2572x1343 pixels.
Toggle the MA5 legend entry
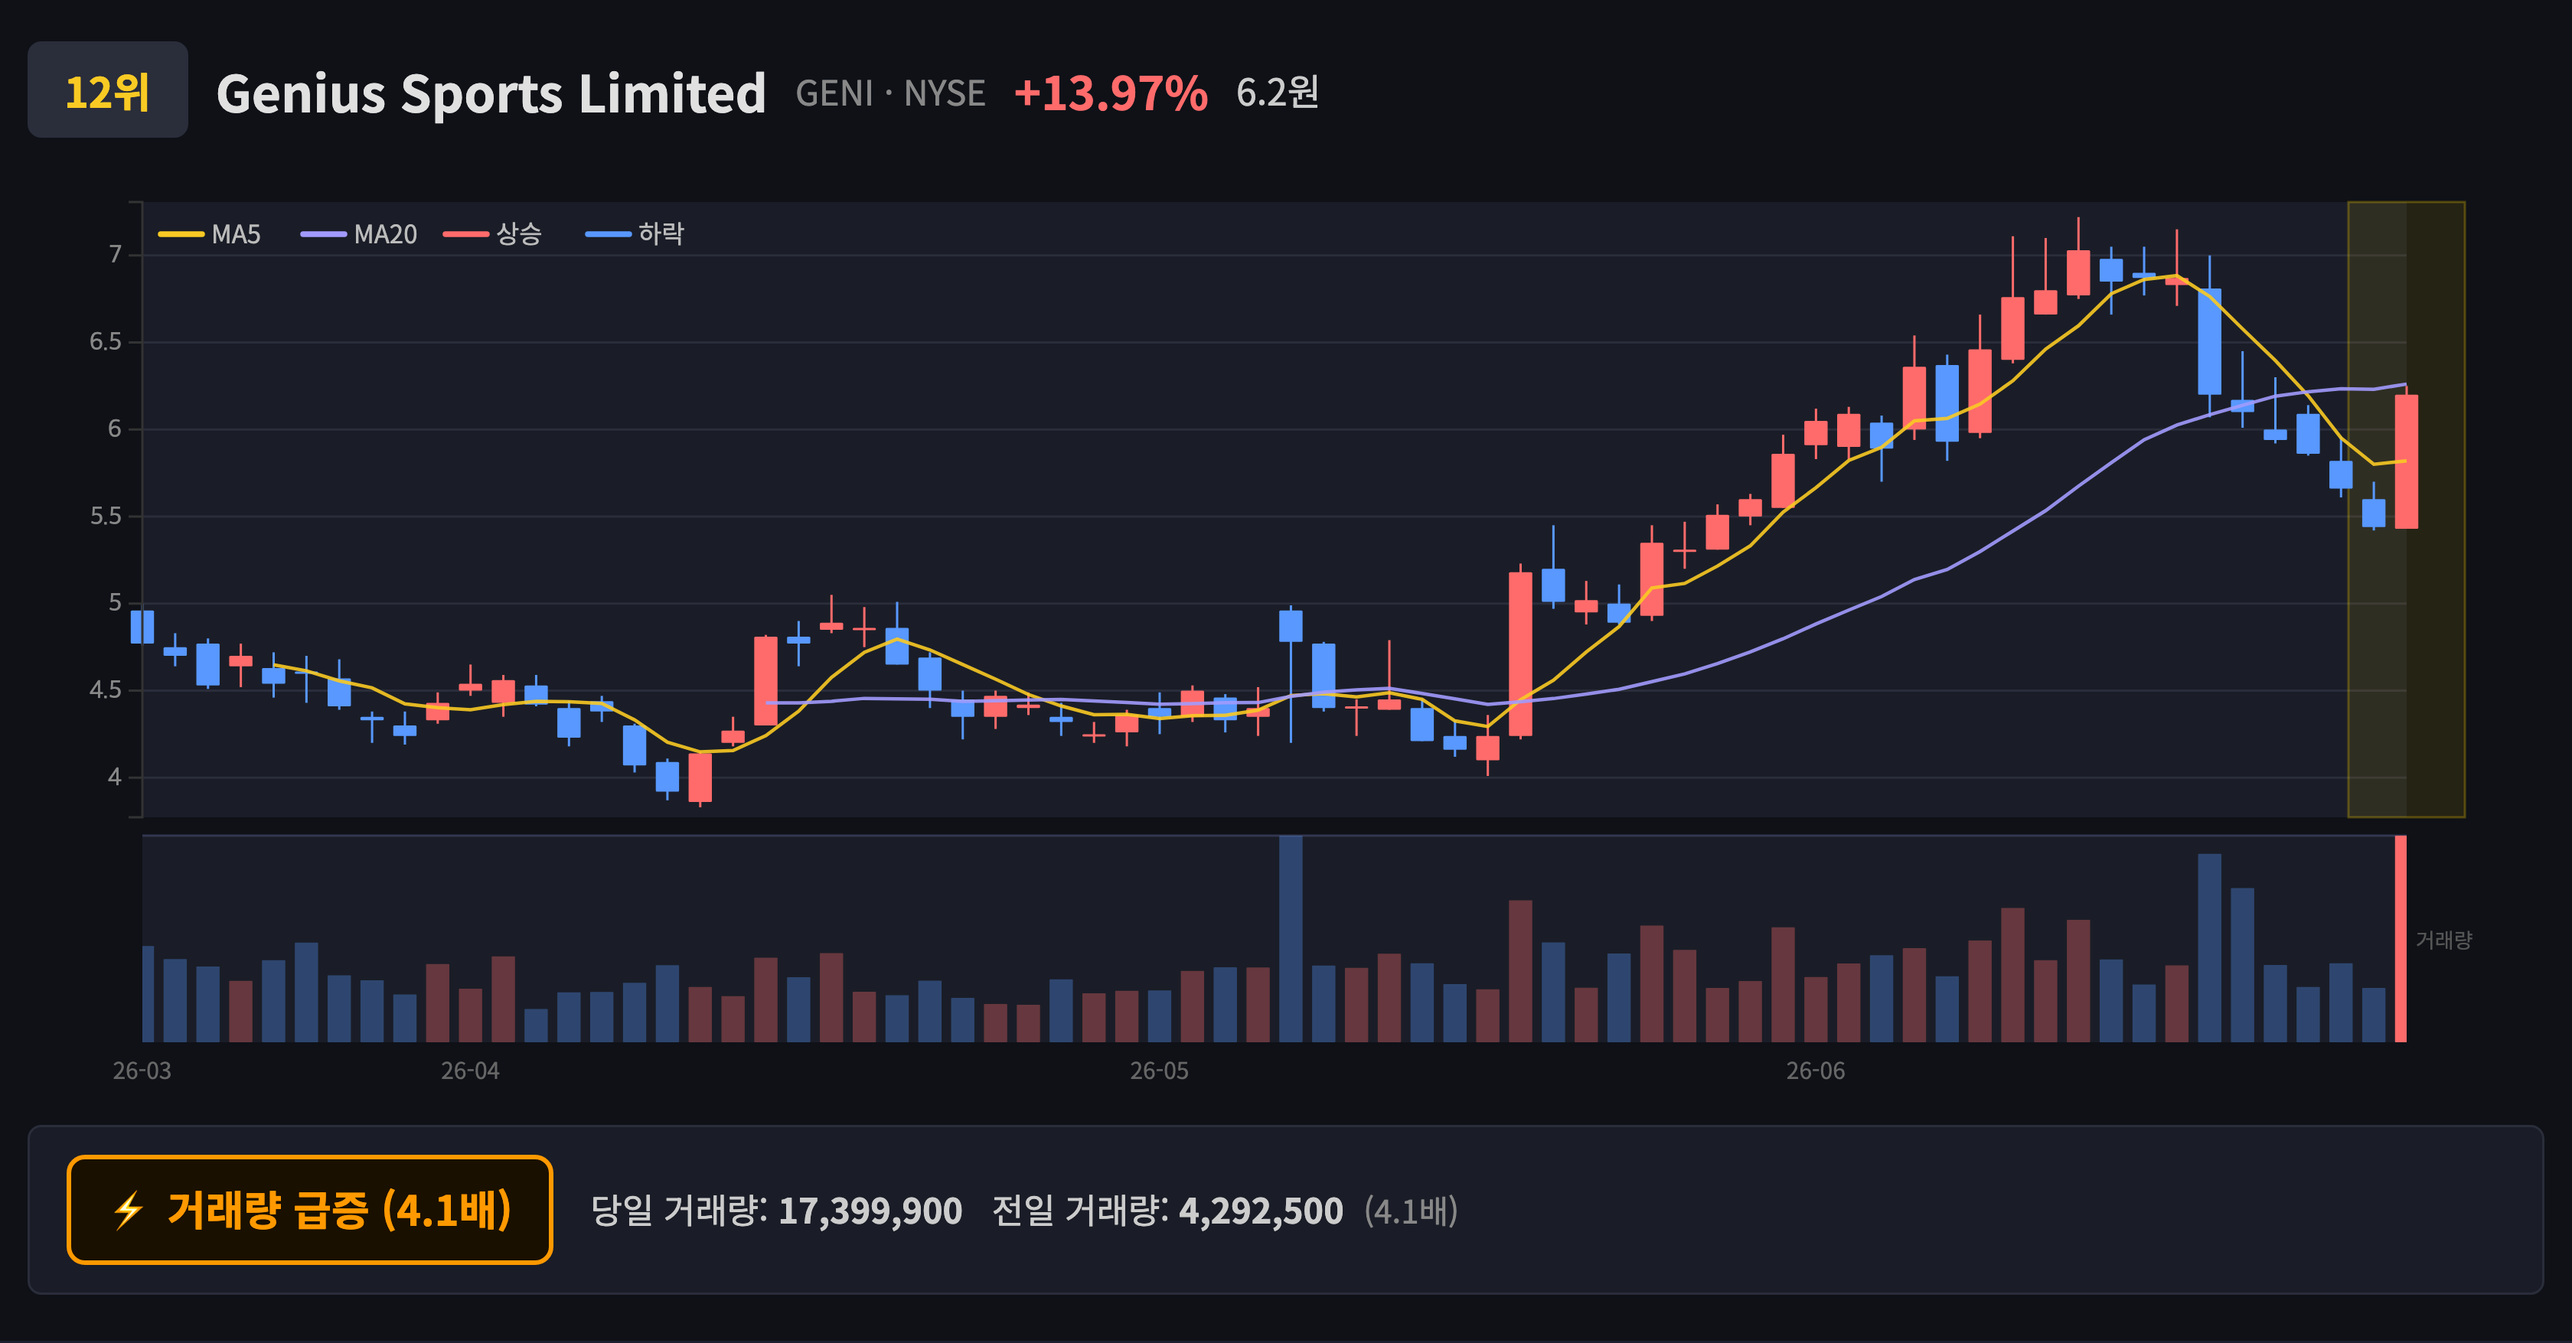pyautogui.click(x=210, y=234)
